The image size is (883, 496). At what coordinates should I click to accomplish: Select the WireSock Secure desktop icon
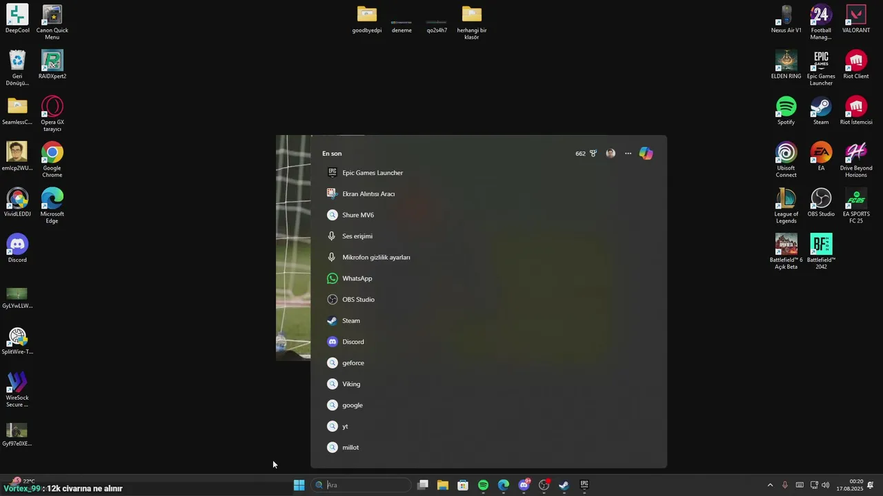[x=17, y=389]
